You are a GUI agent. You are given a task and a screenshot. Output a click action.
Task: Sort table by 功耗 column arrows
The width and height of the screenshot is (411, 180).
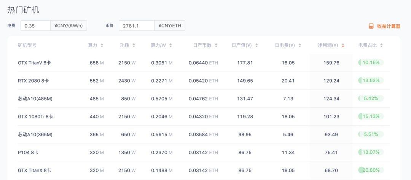tap(133, 45)
